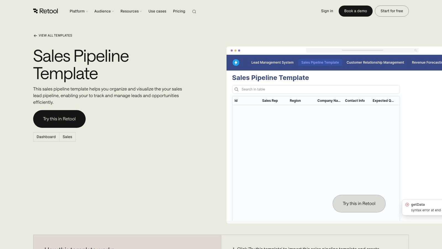Click the Dashboard tag
442x249 pixels.
pyautogui.click(x=46, y=137)
